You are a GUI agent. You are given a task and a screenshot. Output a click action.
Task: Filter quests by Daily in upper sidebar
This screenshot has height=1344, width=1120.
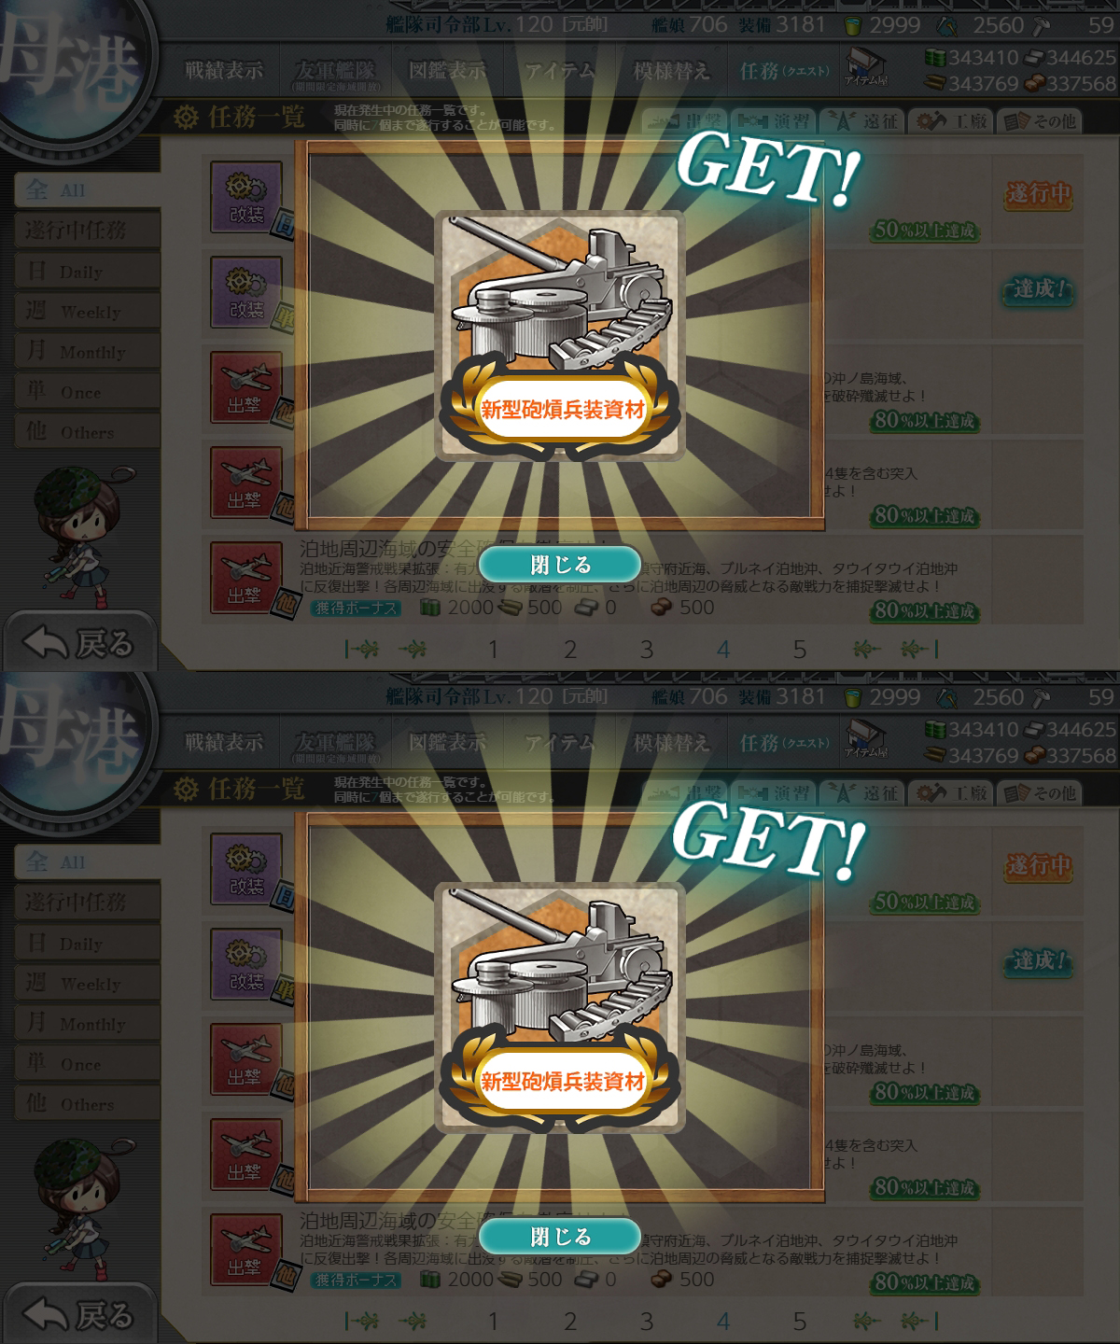(x=87, y=271)
